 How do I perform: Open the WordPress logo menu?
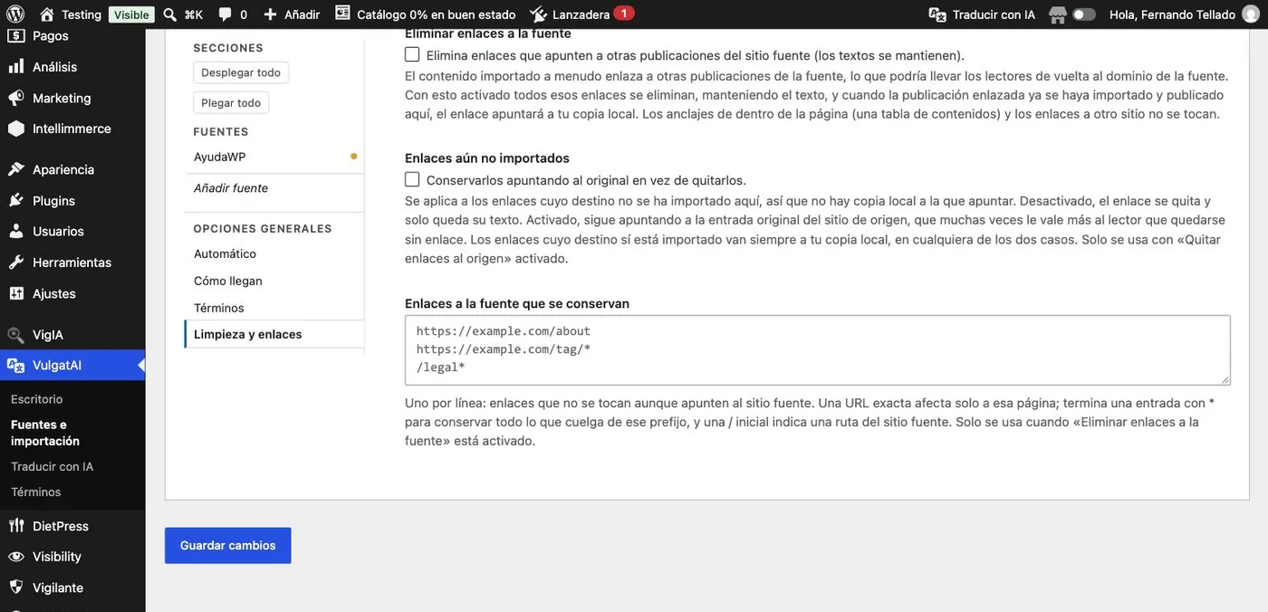(x=16, y=14)
